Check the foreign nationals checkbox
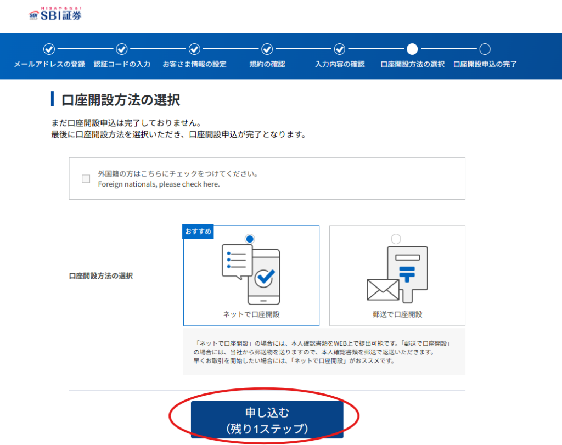 click(x=86, y=179)
